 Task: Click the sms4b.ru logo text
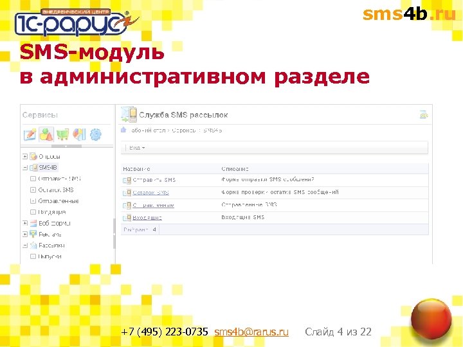[x=410, y=14]
